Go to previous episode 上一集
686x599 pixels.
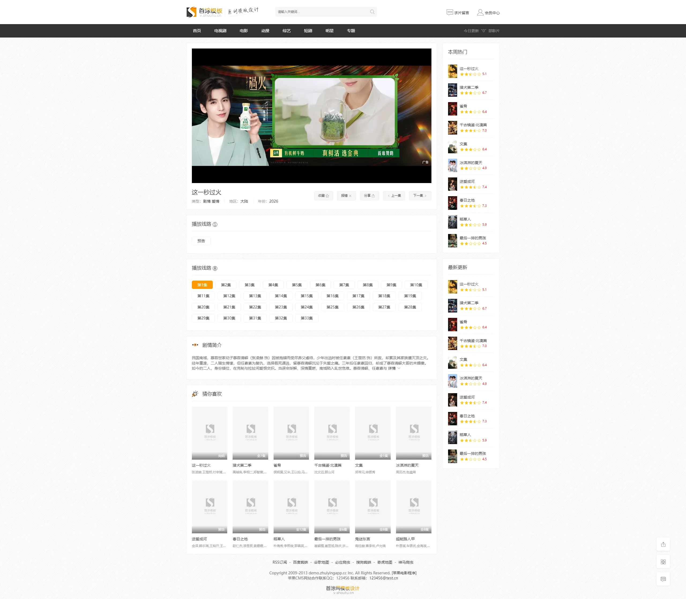394,196
